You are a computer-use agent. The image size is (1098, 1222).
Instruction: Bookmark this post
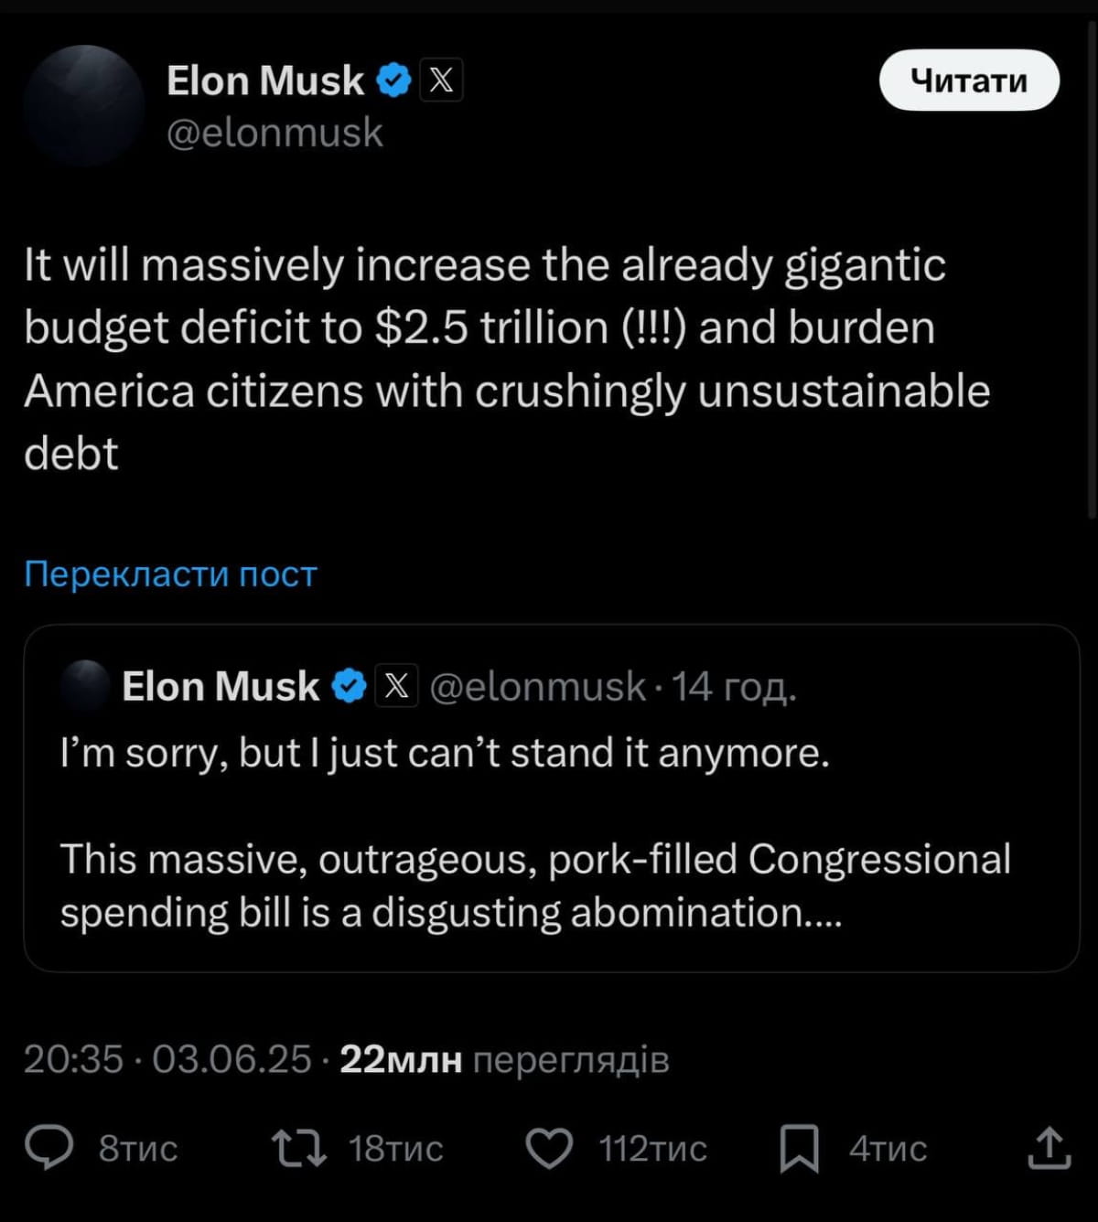799,1149
